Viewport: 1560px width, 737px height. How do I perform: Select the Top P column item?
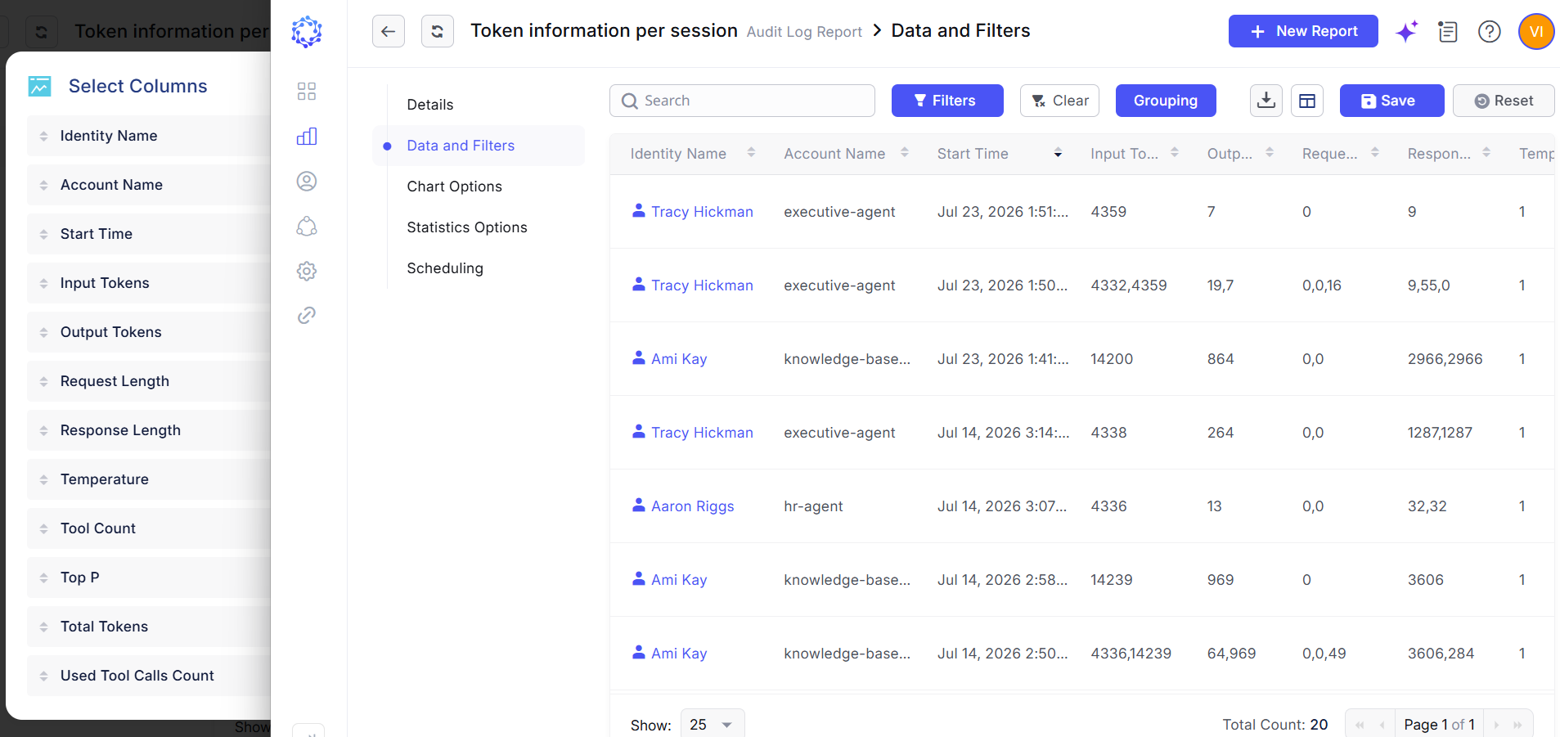tap(149, 577)
